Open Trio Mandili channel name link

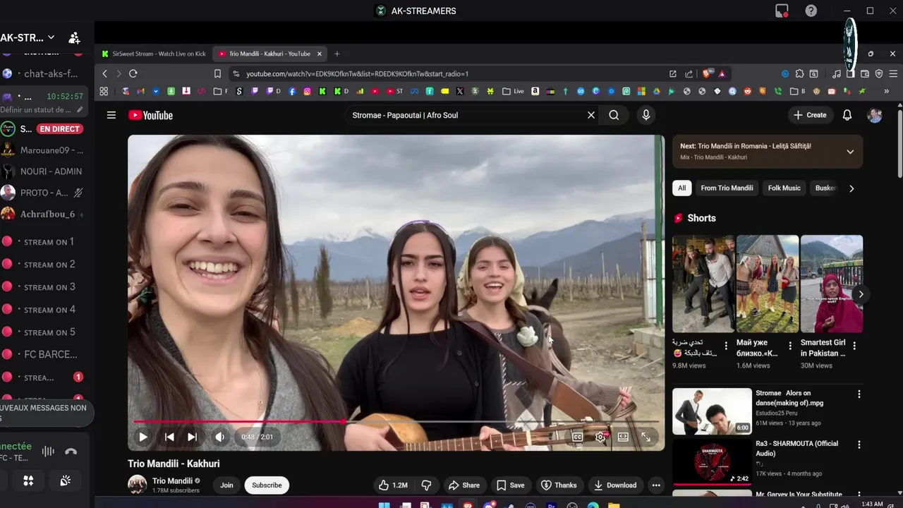(x=172, y=480)
